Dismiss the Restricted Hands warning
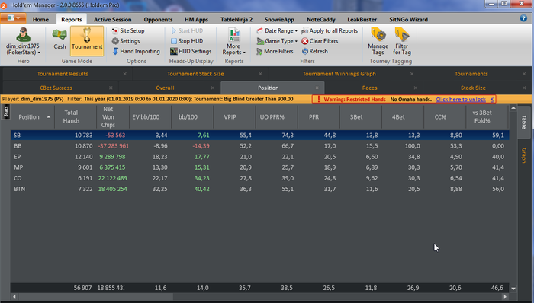 [492, 99]
